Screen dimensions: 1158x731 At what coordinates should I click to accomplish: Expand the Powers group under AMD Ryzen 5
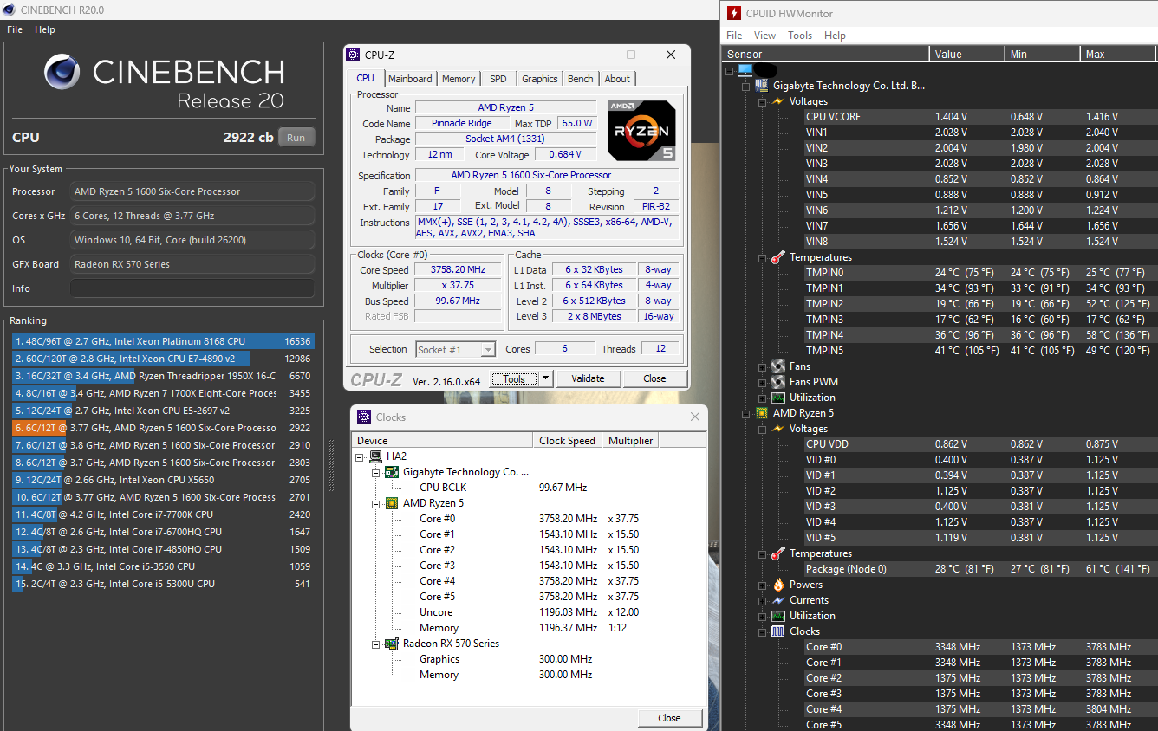[762, 585]
